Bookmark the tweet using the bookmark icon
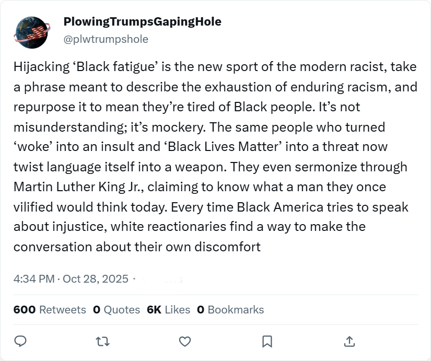This screenshot has width=431, height=361. click(267, 341)
